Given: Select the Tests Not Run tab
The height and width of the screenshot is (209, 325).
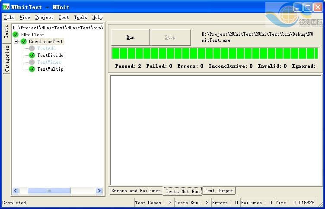Looking at the screenshot, I should pyautogui.click(x=183, y=191).
